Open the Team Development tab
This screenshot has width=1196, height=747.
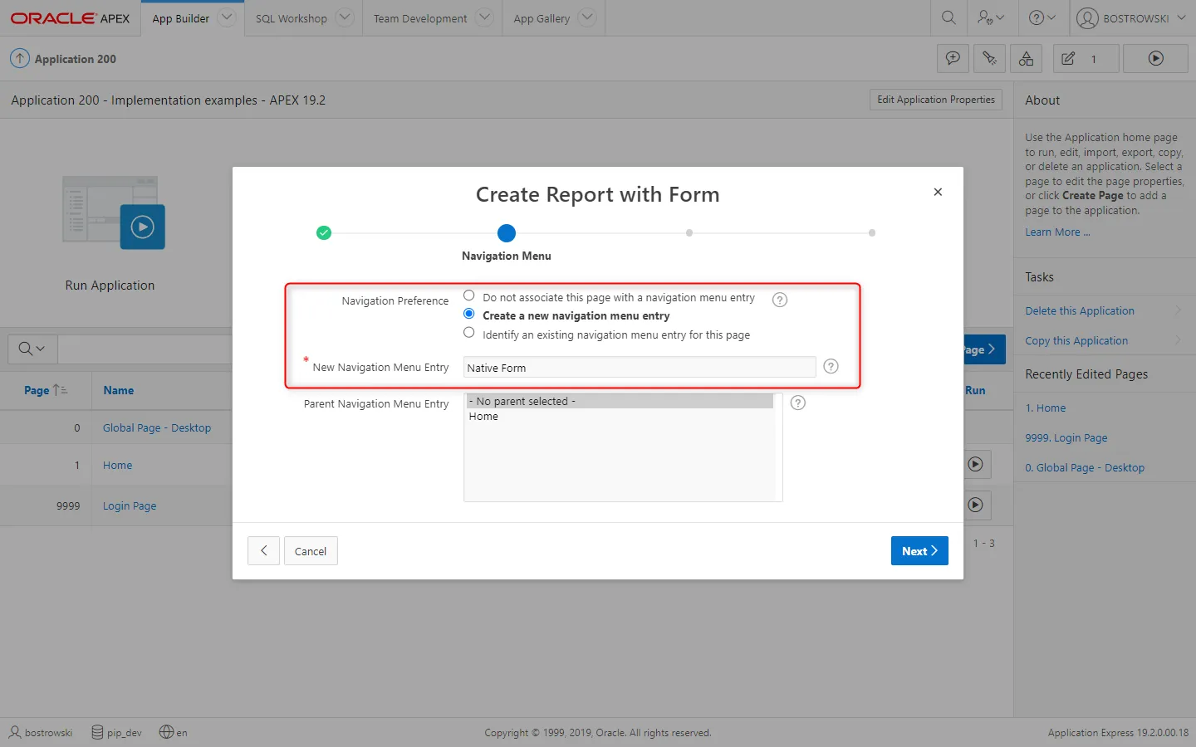(x=420, y=18)
